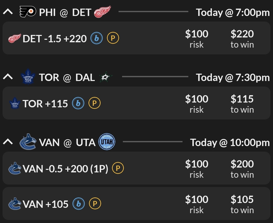Click Today @ 10:00pm game time
The height and width of the screenshot is (223, 273).
230,143
